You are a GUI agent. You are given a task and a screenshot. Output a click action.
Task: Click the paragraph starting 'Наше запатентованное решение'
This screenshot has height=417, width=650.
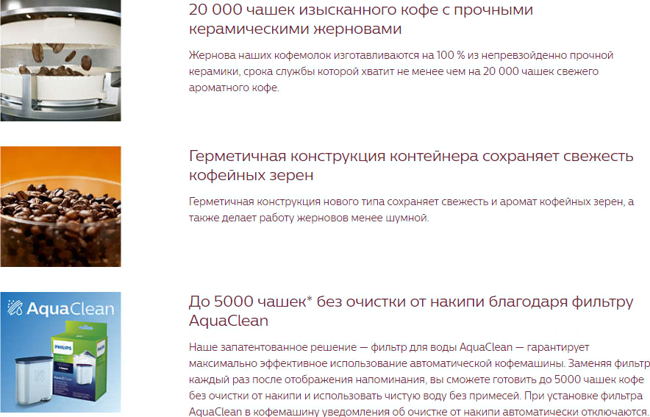point(419,379)
